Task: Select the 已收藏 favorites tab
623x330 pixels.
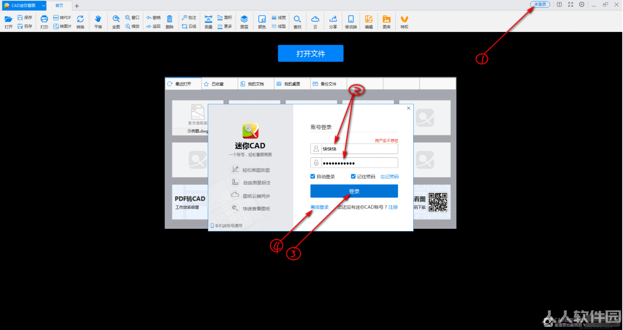Action: (x=220, y=84)
